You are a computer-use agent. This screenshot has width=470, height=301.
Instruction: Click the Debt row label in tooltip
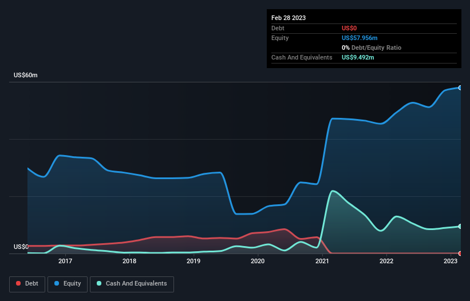[x=278, y=28]
